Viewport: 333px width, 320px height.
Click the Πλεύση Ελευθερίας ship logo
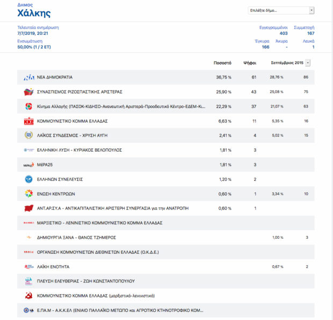pos(28,281)
